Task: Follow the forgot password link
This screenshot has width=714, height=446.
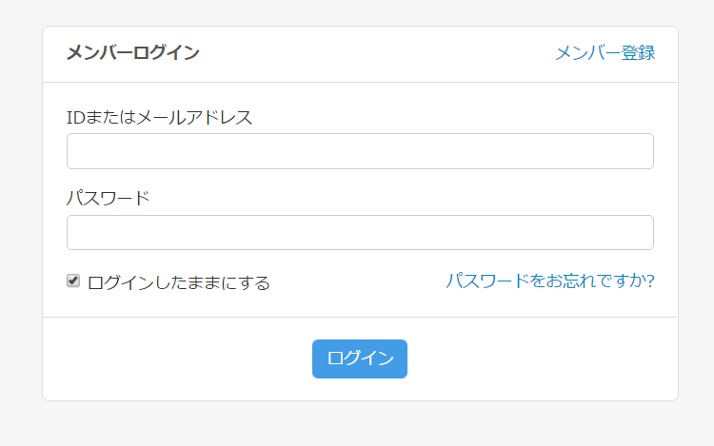Action: pos(549,281)
